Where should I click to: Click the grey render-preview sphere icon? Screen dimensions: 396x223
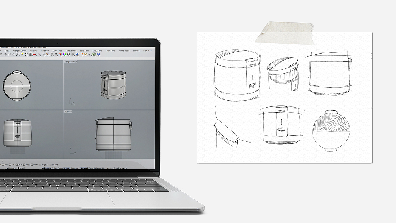73,54
